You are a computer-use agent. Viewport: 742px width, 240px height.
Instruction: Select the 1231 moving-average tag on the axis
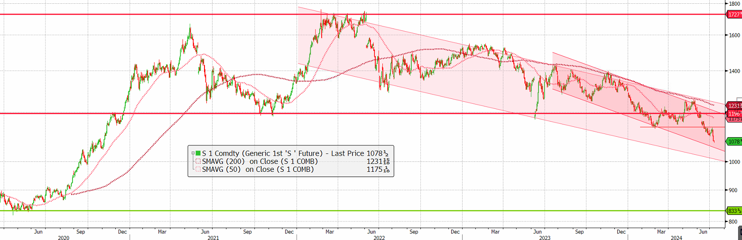(x=734, y=106)
